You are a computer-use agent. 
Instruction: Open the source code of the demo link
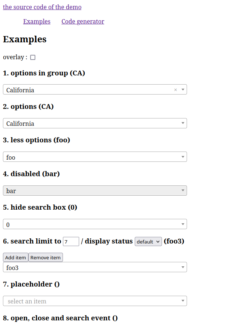pos(42,7)
